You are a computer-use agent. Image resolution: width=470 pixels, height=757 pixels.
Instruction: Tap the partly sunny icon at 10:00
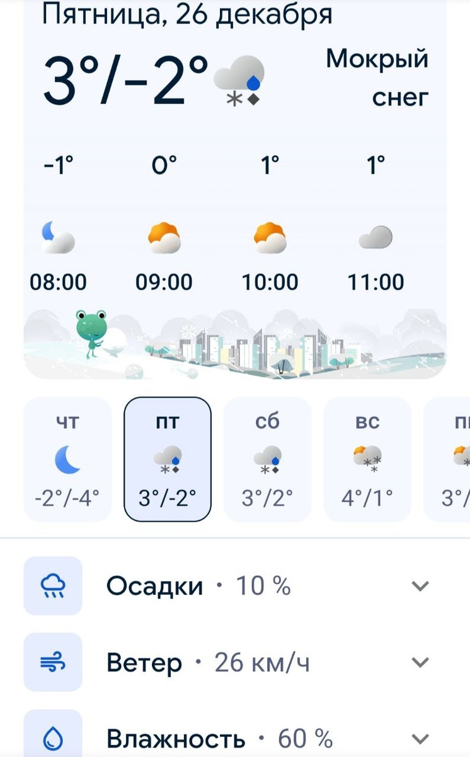(270, 237)
